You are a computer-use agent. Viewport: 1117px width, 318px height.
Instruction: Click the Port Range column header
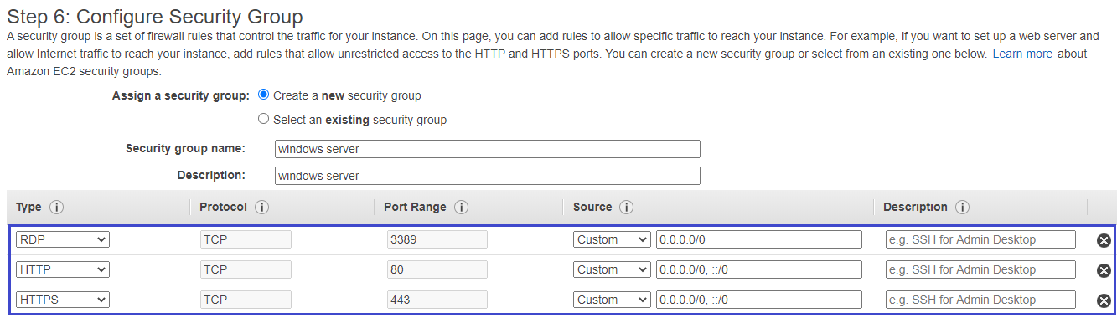click(x=415, y=207)
